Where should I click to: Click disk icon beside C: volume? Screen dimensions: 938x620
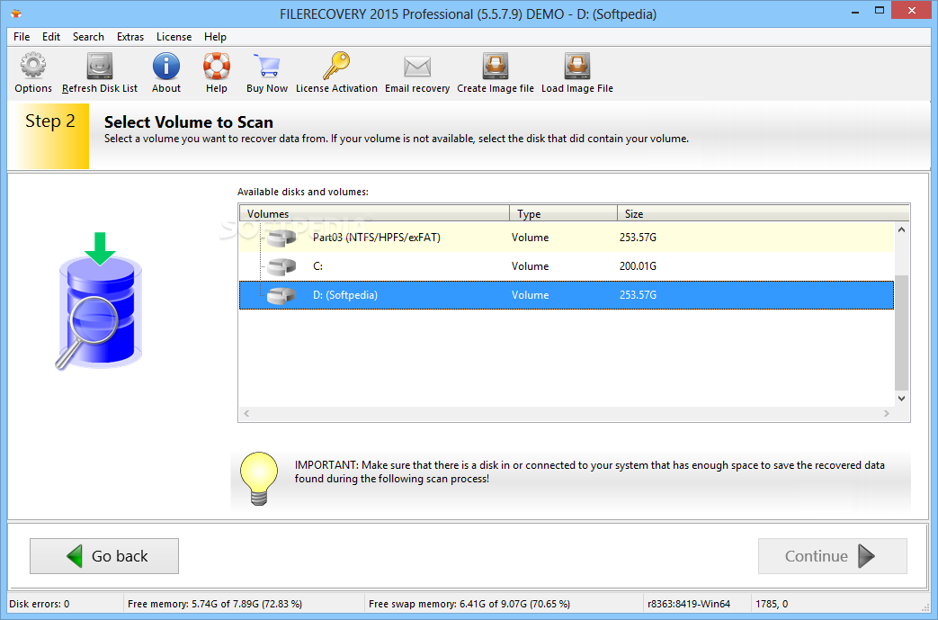coord(281,266)
